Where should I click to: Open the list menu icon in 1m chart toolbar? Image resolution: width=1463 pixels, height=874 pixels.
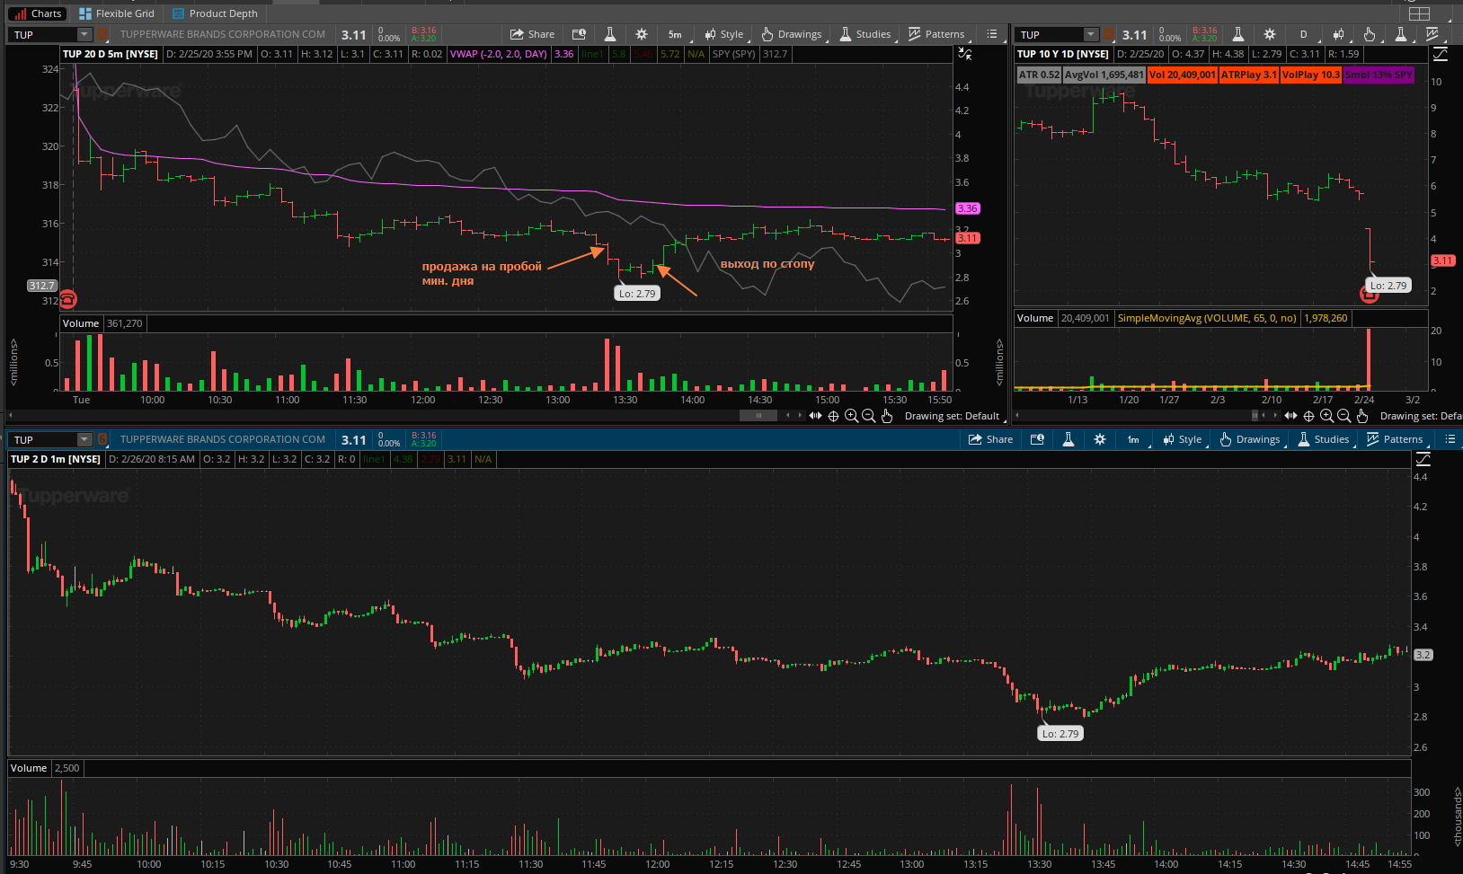(x=1450, y=439)
